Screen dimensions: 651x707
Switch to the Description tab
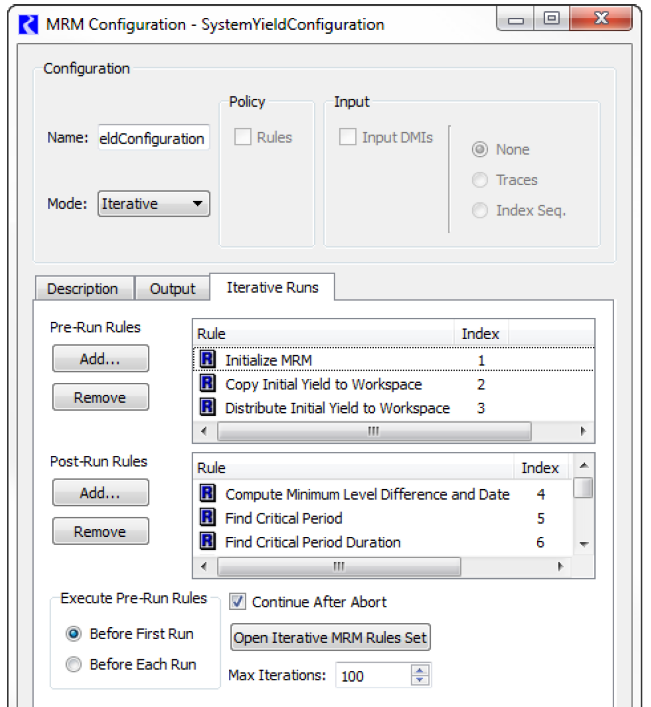83,289
